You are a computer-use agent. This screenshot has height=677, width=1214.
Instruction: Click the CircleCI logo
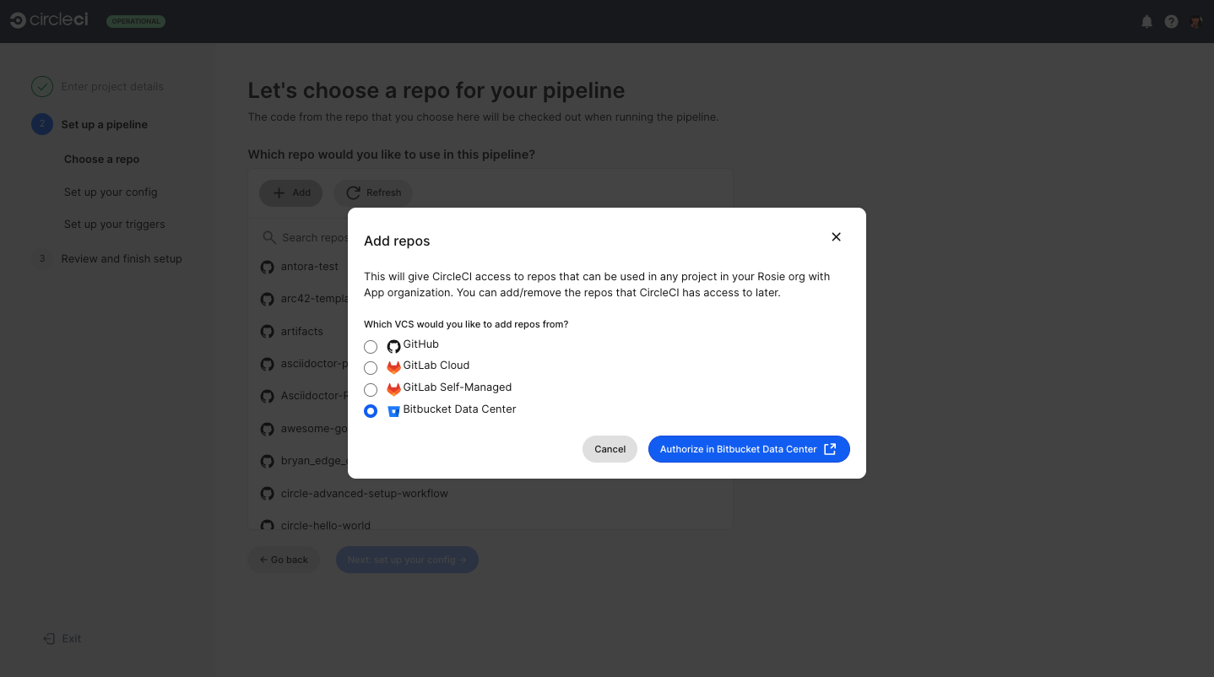(x=49, y=20)
